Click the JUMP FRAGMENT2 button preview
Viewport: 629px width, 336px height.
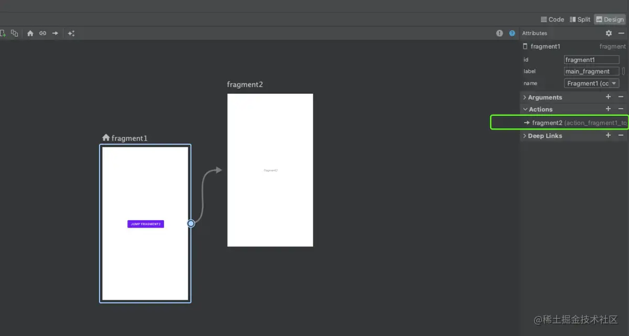coord(146,224)
